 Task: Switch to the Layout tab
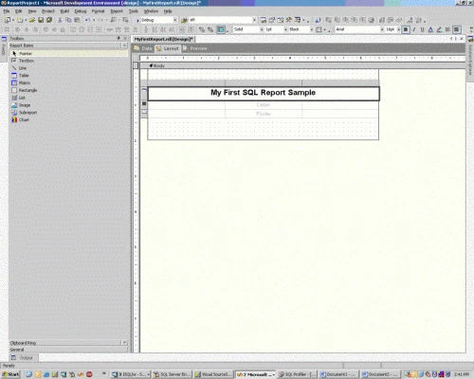click(x=168, y=48)
